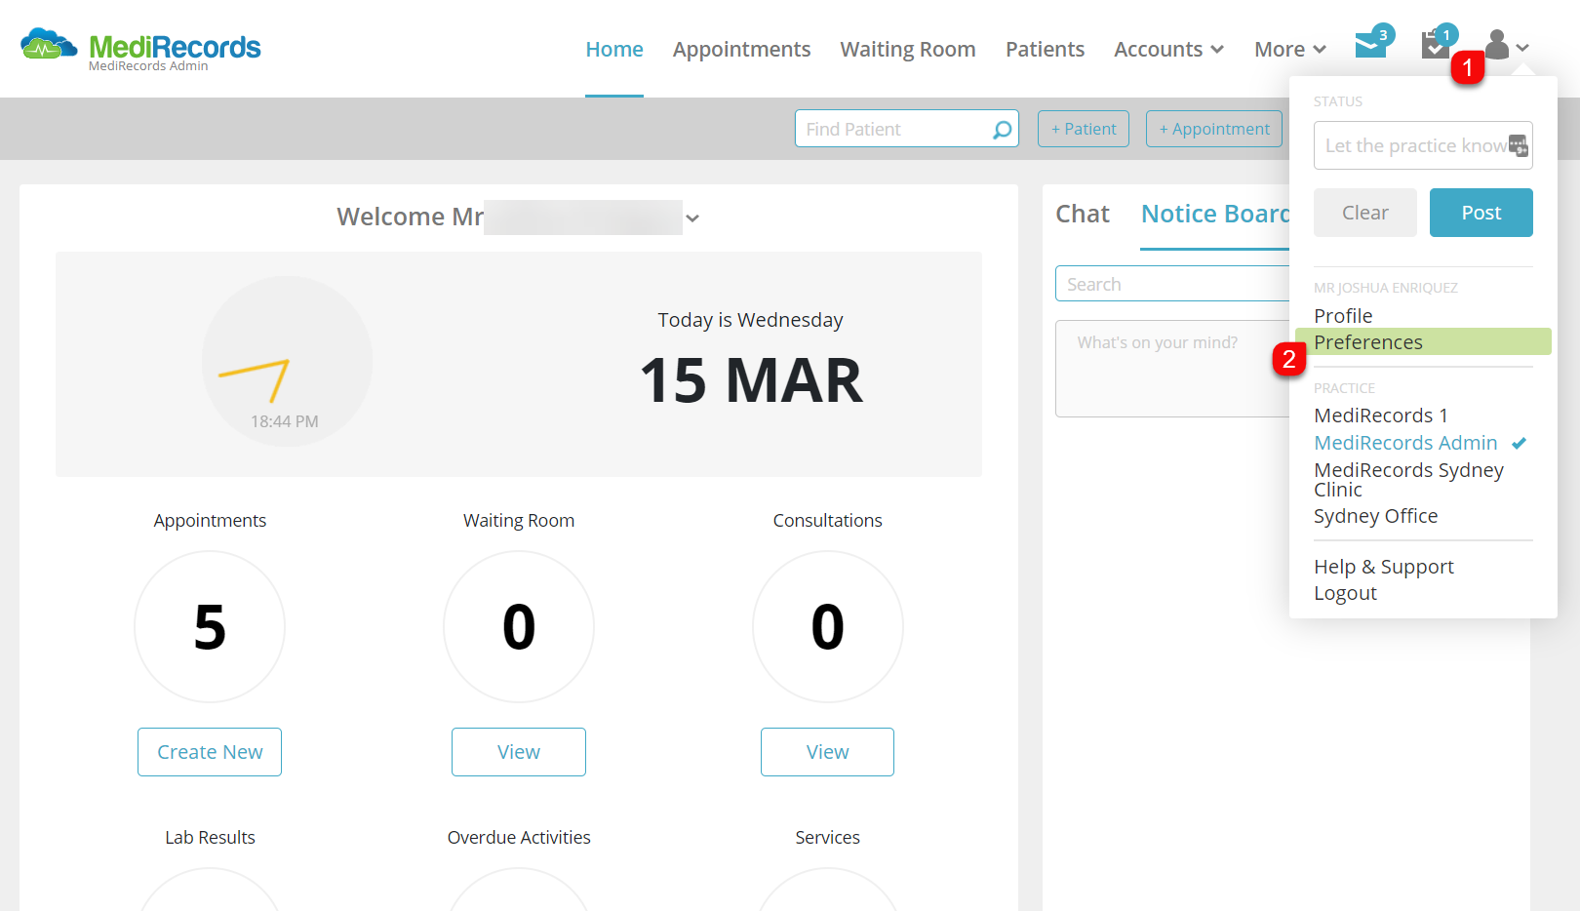This screenshot has width=1580, height=911.
Task: Click the Appointments count circle showing 5
Action: point(210,626)
